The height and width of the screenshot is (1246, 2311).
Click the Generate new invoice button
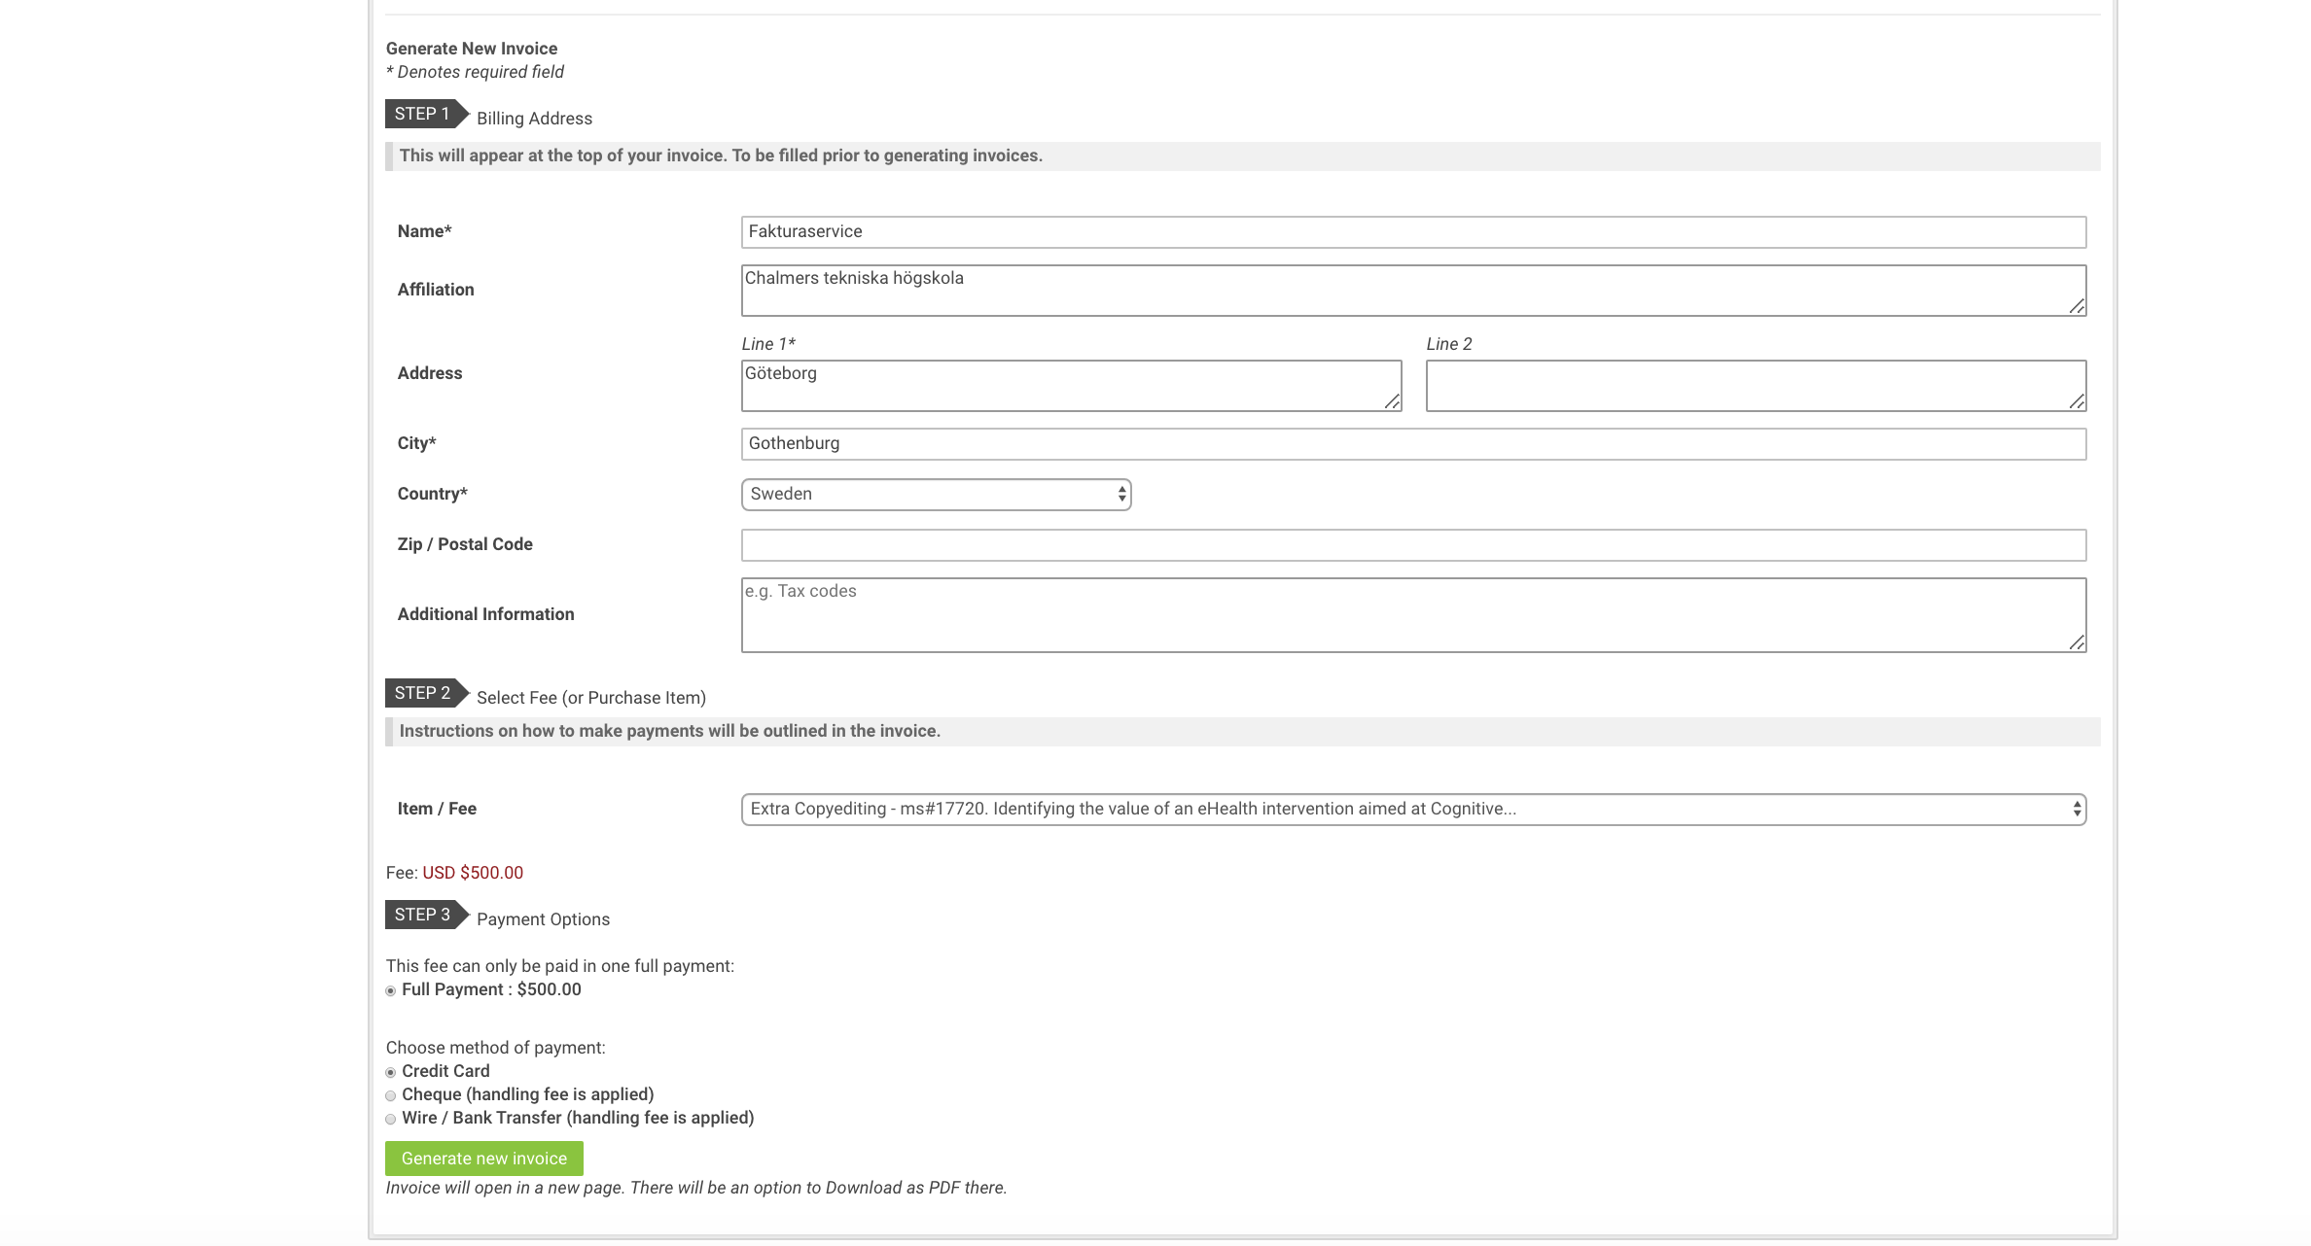(x=483, y=1159)
